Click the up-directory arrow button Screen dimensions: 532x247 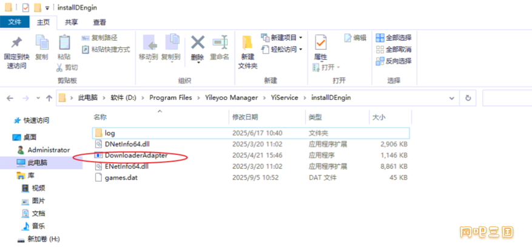[49, 97]
